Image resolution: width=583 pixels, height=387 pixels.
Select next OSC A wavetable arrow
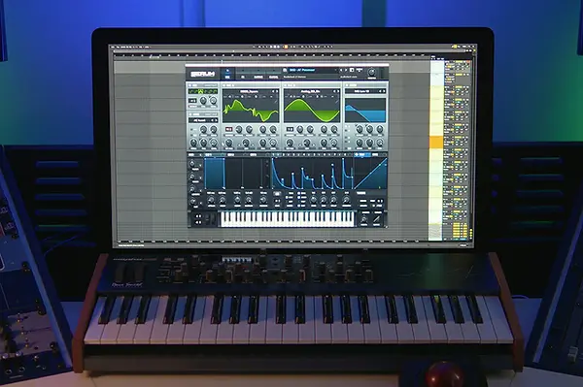click(277, 91)
